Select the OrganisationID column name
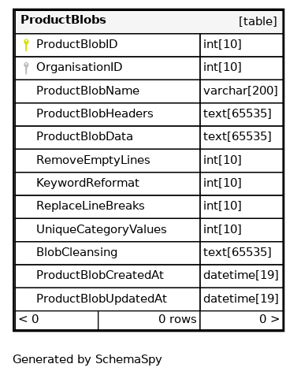The width and height of the screenshot is (297, 375). [x=80, y=67]
